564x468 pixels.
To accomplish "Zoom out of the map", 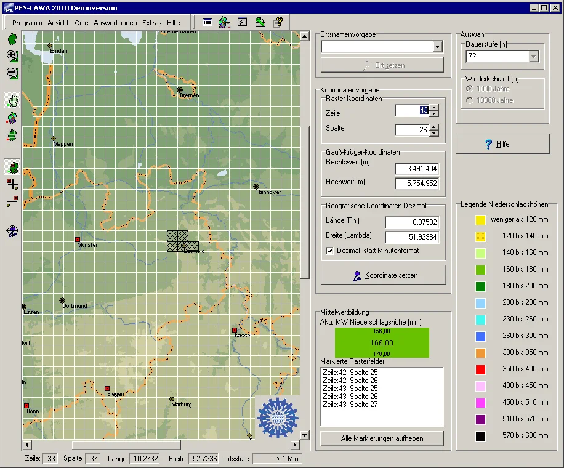I will click(x=12, y=73).
